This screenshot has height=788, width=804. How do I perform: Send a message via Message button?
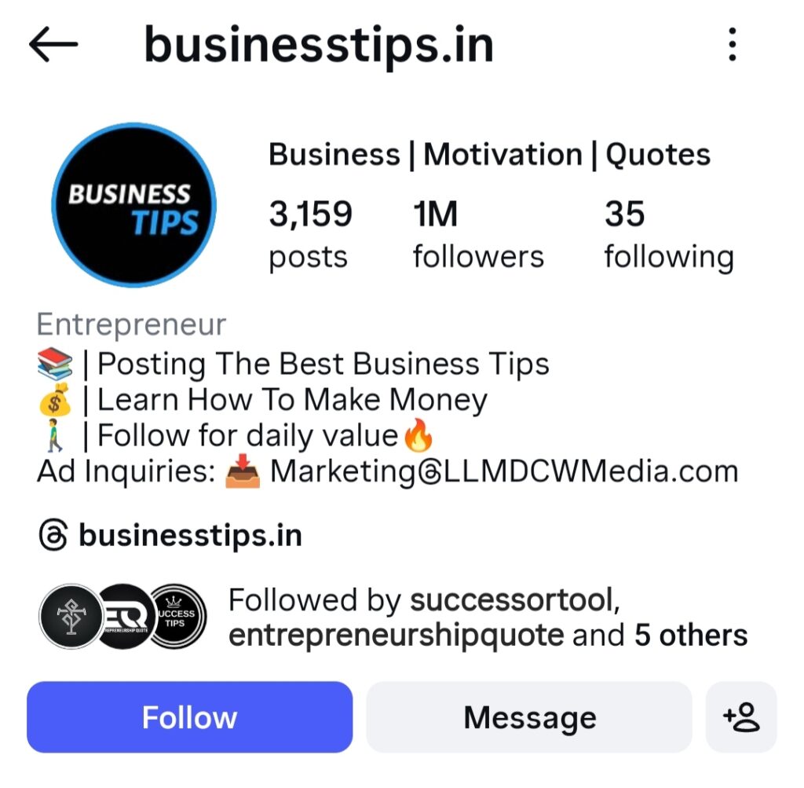(x=529, y=717)
